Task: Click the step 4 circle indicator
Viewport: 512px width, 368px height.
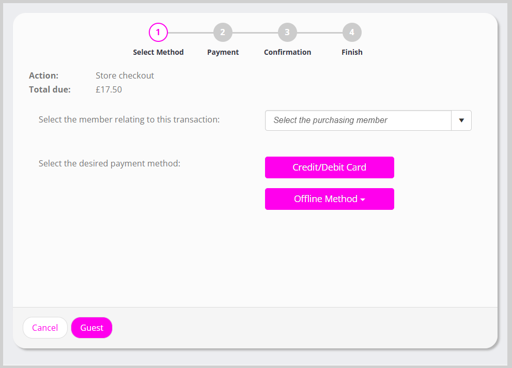Action: click(352, 33)
